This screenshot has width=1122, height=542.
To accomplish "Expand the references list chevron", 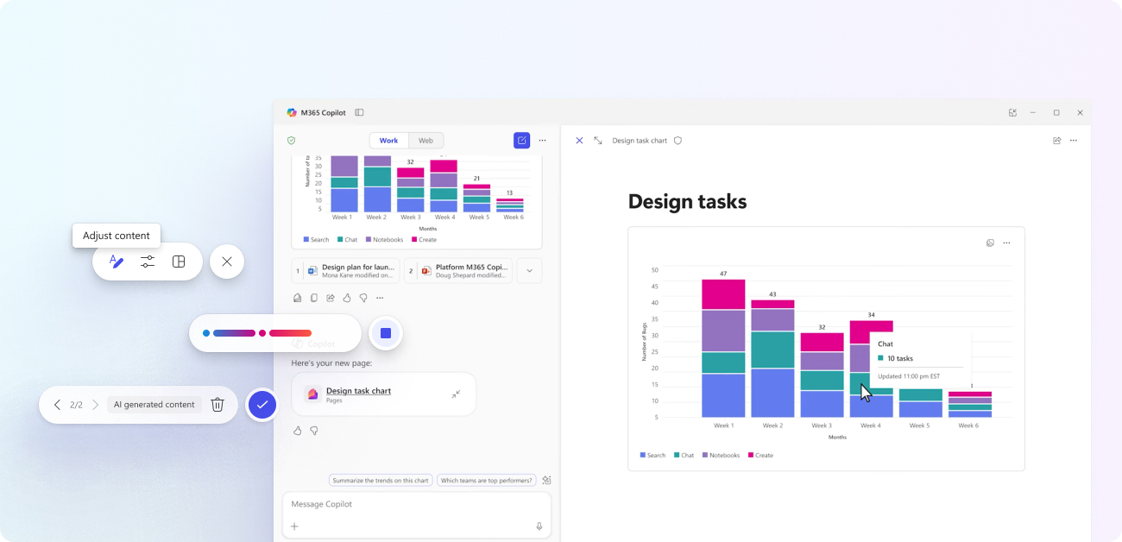I will [x=530, y=271].
